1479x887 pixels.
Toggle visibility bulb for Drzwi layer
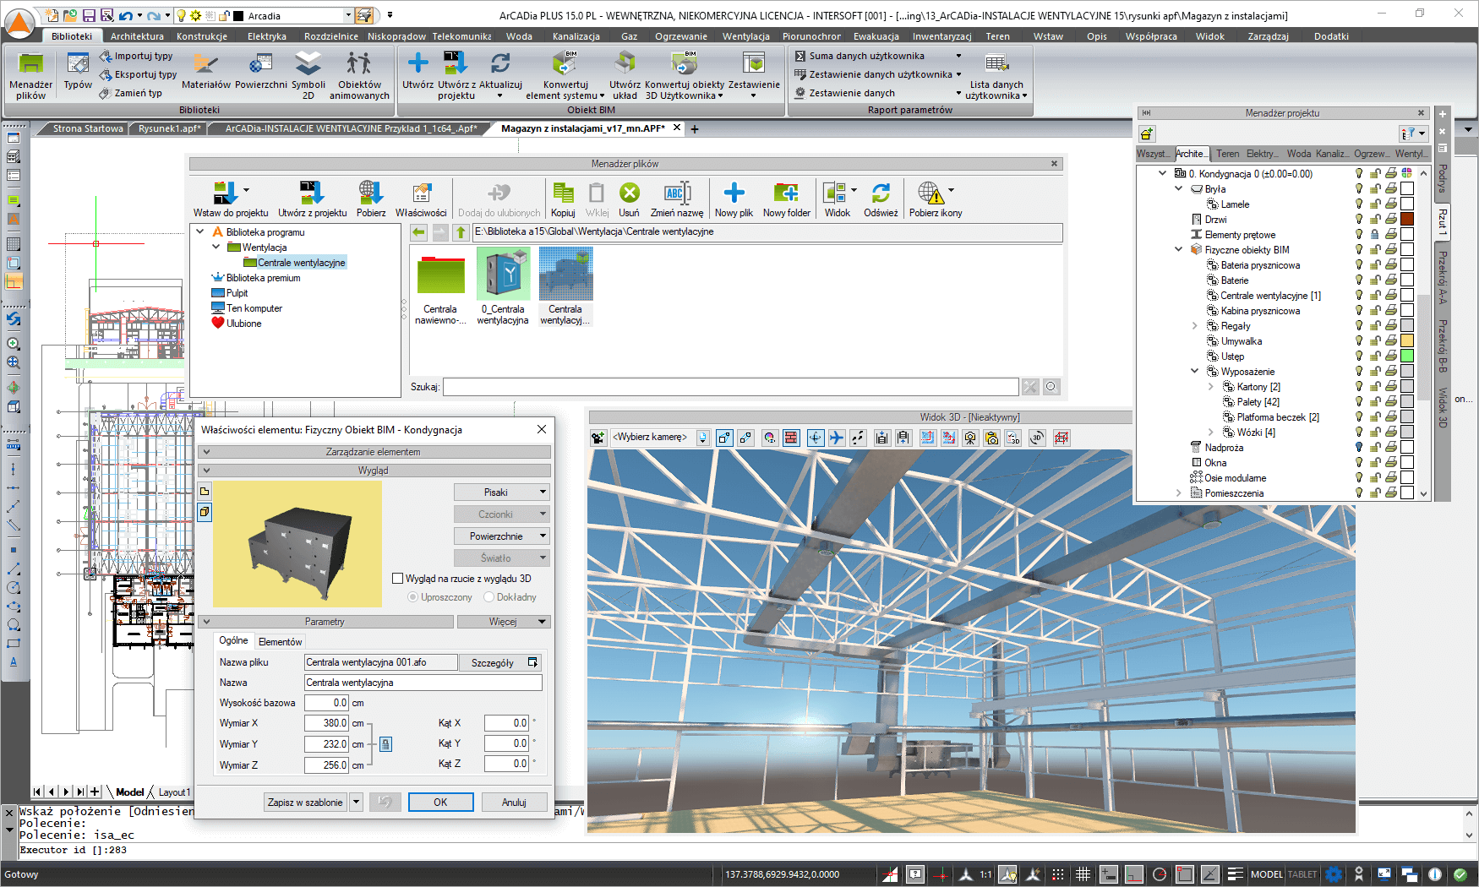click(1359, 219)
